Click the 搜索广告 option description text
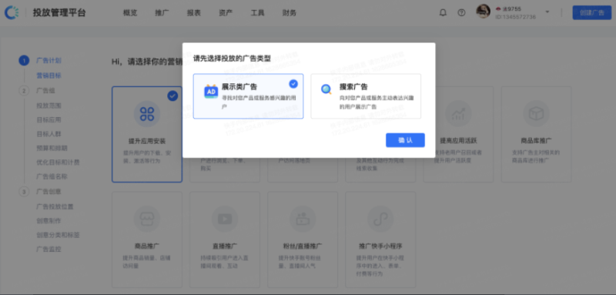This screenshot has height=295, width=616. tap(377, 102)
